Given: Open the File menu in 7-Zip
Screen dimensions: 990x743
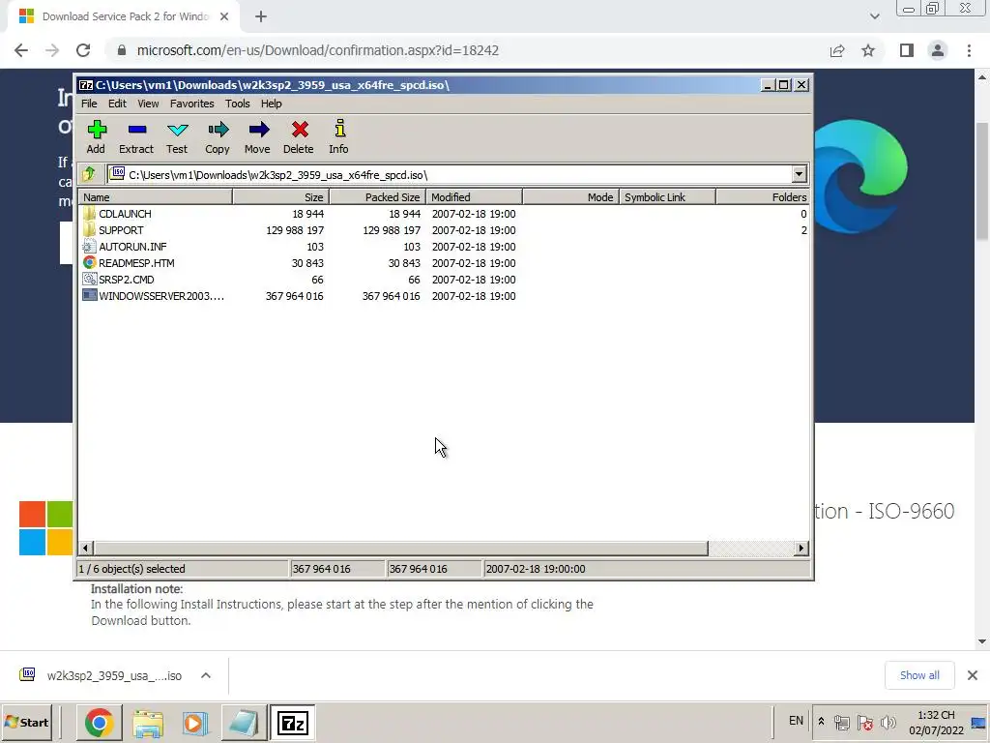Looking at the screenshot, I should tap(89, 104).
